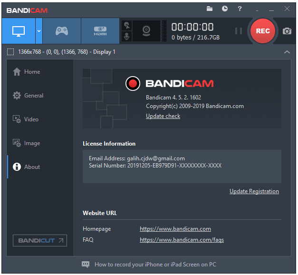The image size is (298, 275).
Task: Click the dashed rectangle area selection icon
Action: [10, 52]
